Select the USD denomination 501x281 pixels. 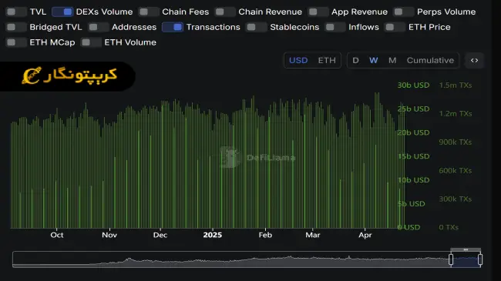[x=298, y=60]
